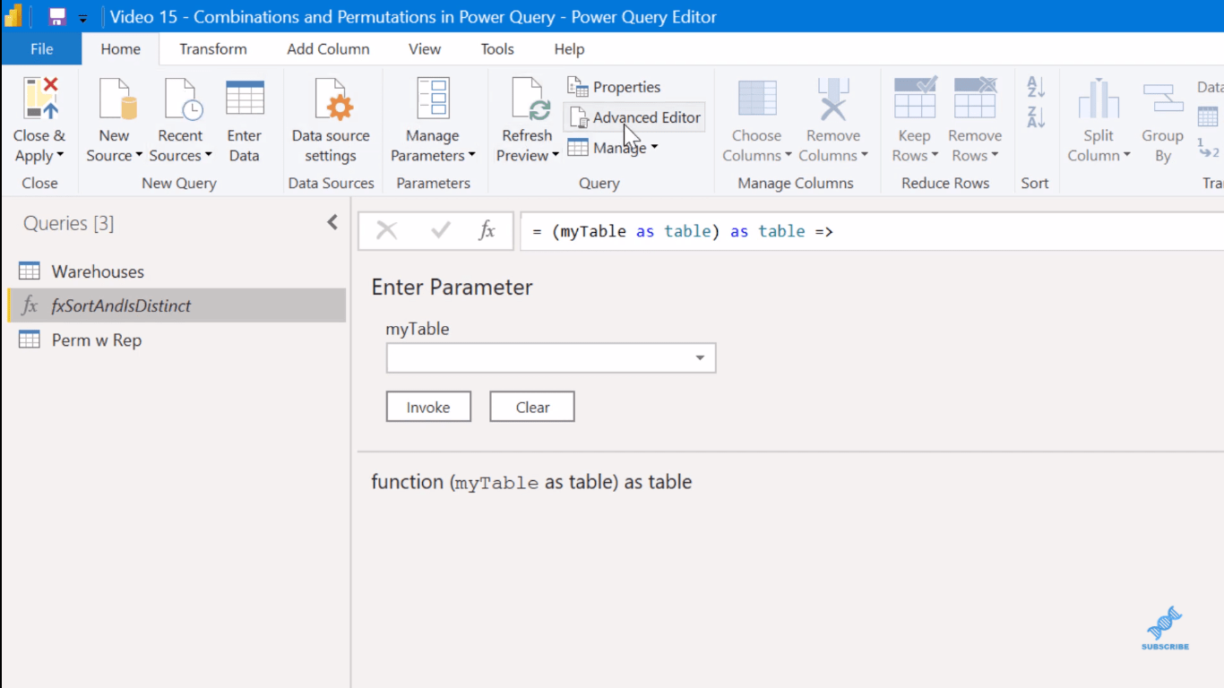Image resolution: width=1224 pixels, height=688 pixels.
Task: Expand the Refresh Preview dropdown arrow
Action: [x=555, y=156]
